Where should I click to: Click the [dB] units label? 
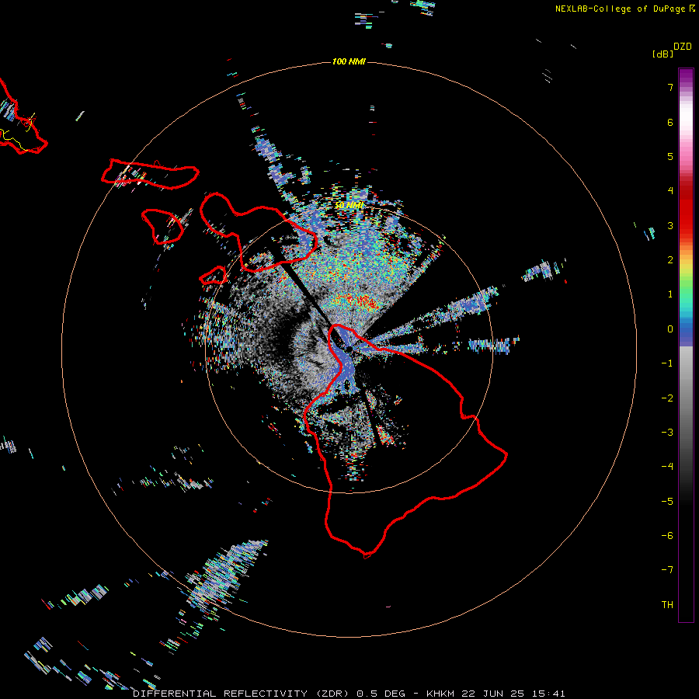663,54
